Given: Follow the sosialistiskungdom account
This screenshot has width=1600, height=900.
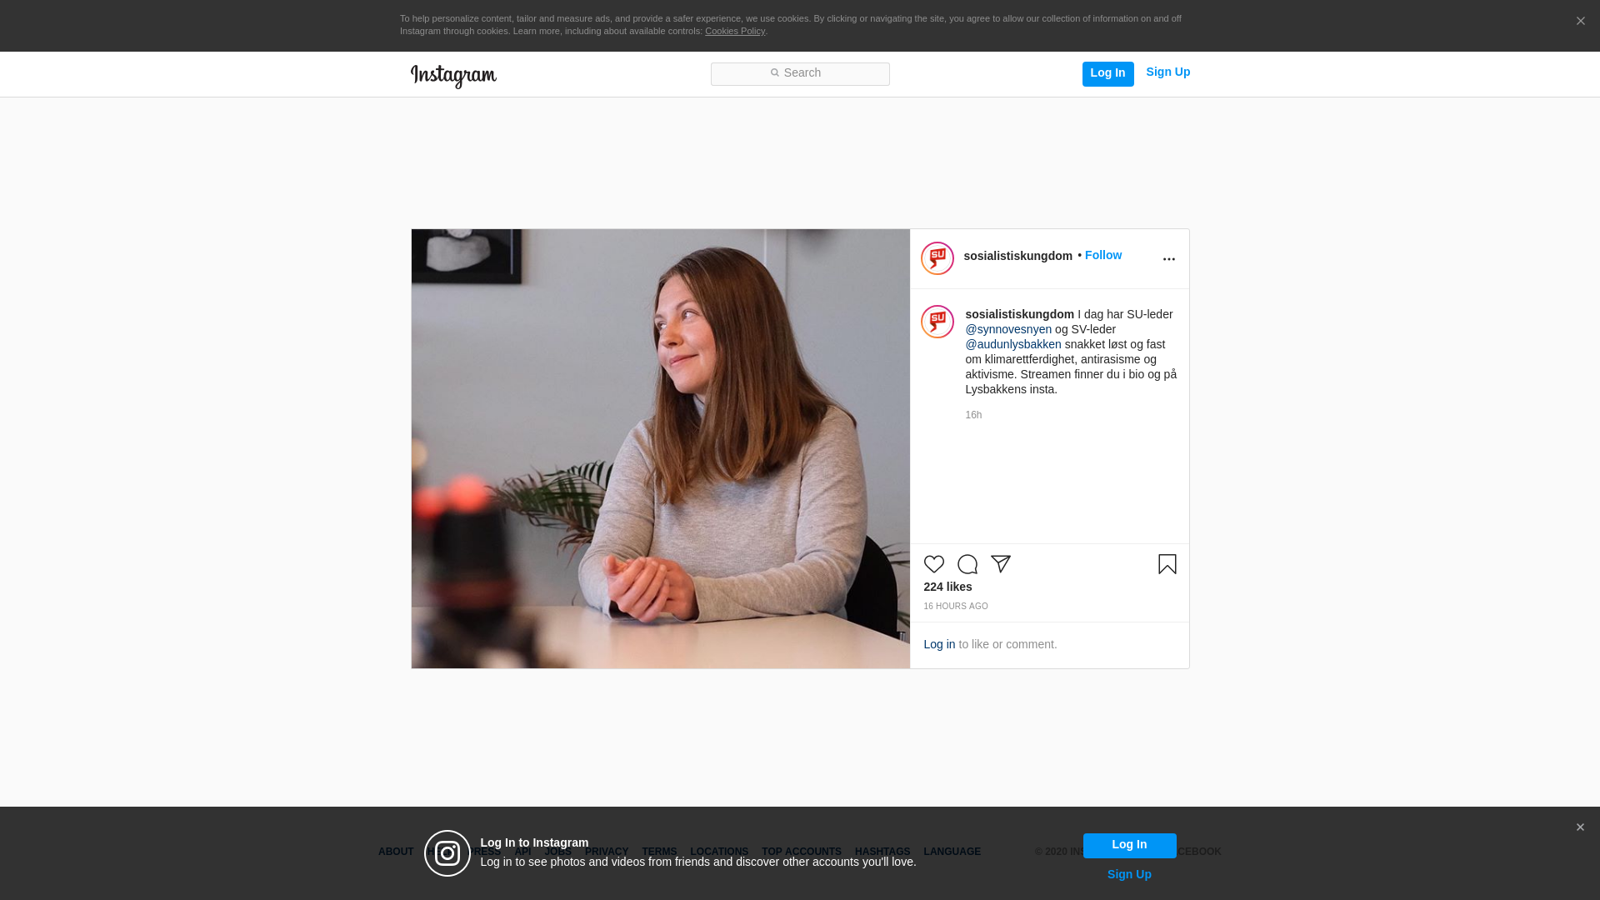Looking at the screenshot, I should 1103,255.
